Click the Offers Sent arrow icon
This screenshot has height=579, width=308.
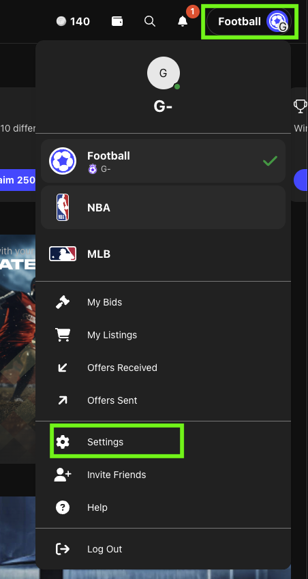tap(62, 400)
